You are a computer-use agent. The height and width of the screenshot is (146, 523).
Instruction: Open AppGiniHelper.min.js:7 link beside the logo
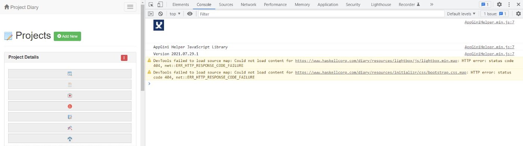tap(489, 22)
